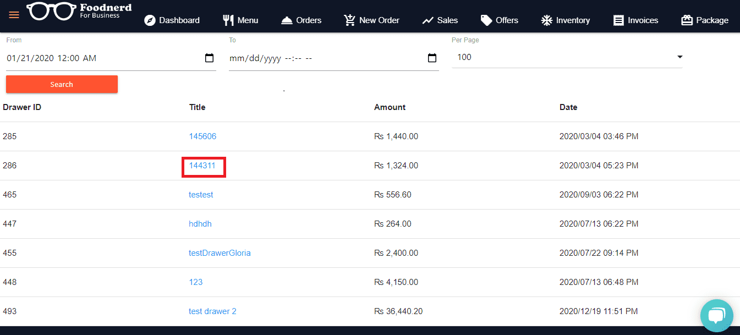Click the Inventory snowflake icon
The image size is (740, 335).
click(x=546, y=20)
